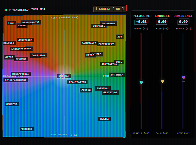Click the HOSTILE (-1) slider end label
The image size is (196, 145).
(x=141, y=133)
